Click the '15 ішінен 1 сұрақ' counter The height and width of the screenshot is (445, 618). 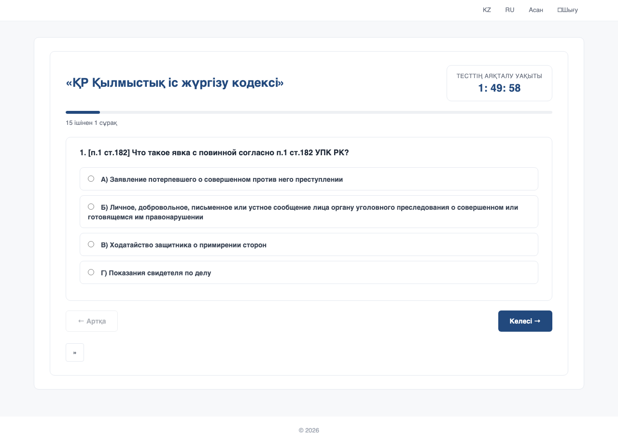91,123
